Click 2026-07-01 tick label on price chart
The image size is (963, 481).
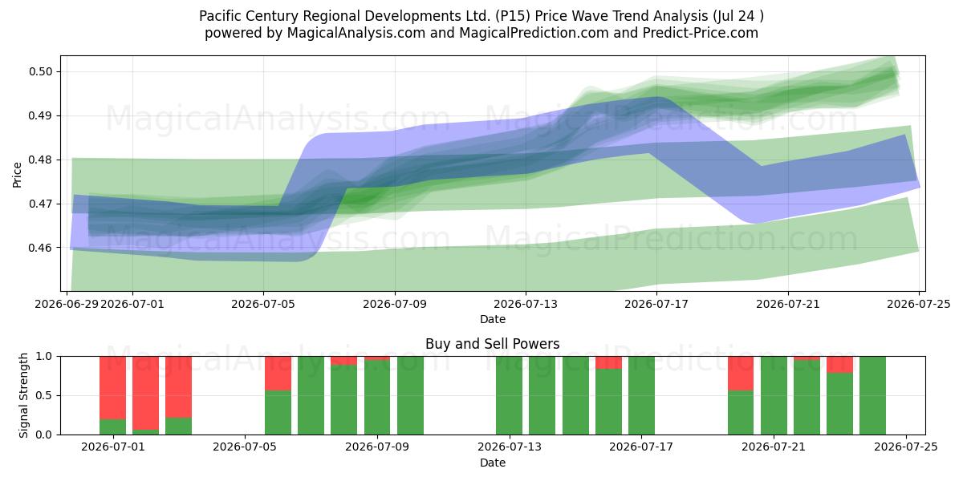pos(133,303)
